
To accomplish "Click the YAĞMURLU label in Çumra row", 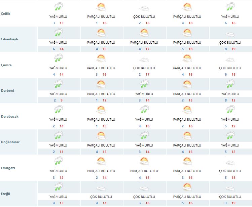I will [58, 68].
